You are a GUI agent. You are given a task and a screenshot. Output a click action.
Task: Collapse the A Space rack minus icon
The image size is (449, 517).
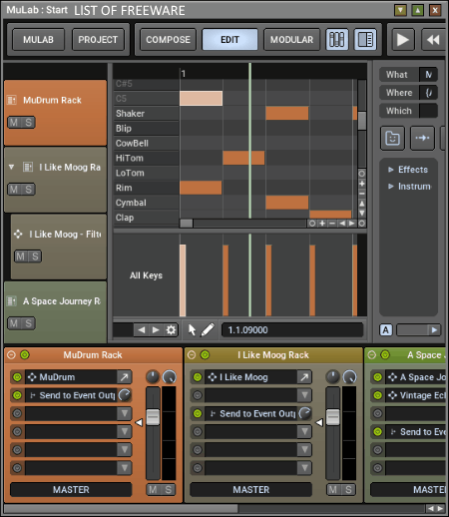coord(372,355)
